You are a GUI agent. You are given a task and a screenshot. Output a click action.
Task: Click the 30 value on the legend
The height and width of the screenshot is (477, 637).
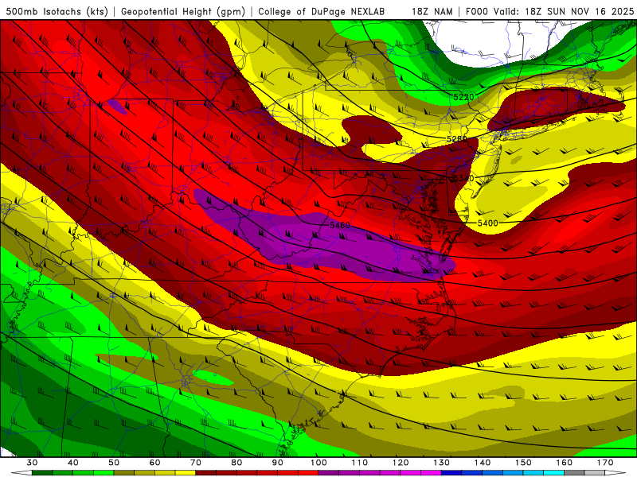click(x=32, y=463)
